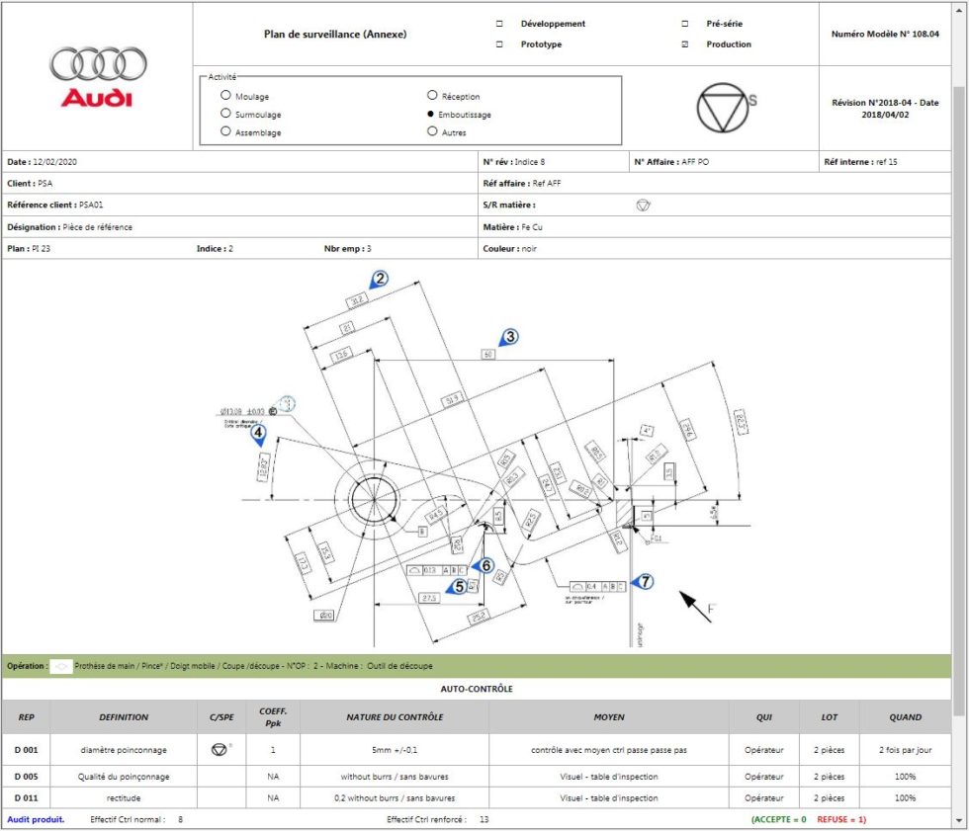Click the tool icon next to the Opération label
Viewport: 969px width, 831px height.
point(61,666)
